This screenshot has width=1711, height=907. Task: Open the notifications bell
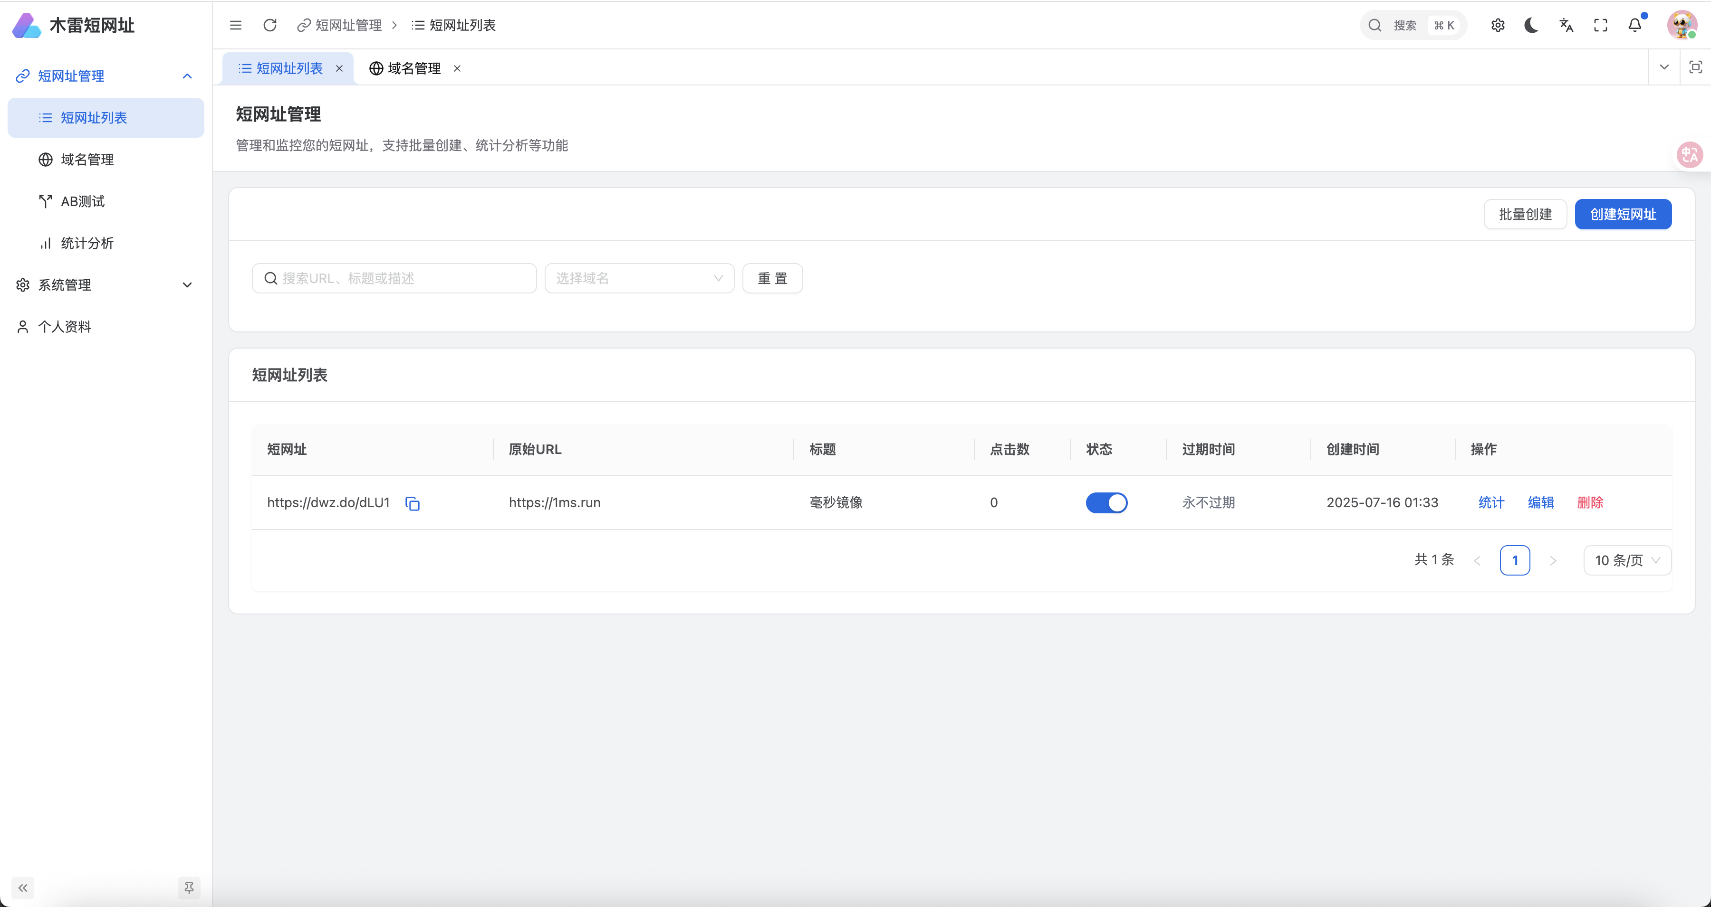[x=1634, y=25]
